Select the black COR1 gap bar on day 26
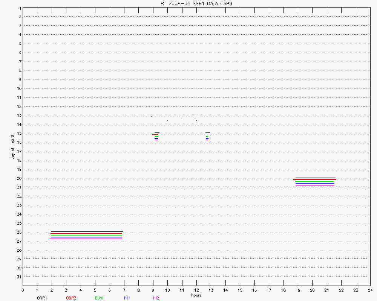 (x=87, y=232)
